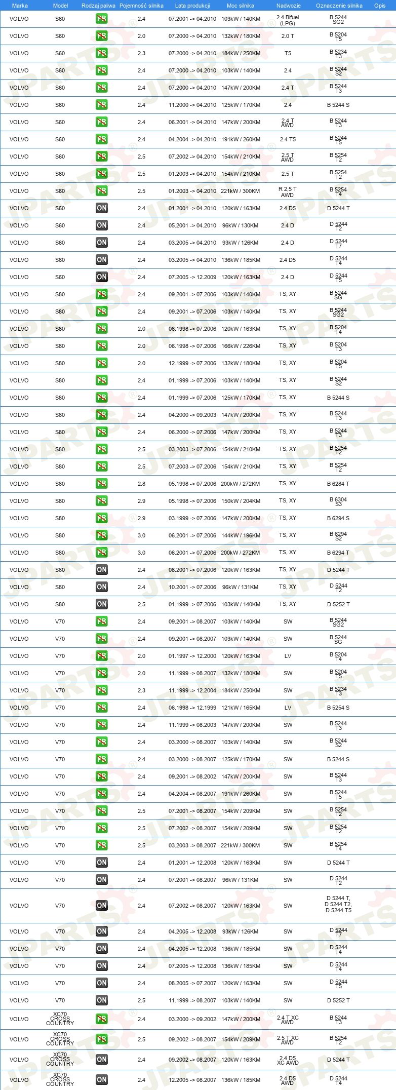Select the '2.4 Bifuel (LPG)' body cell
Screen dimensions: 396x1090
[288, 20]
